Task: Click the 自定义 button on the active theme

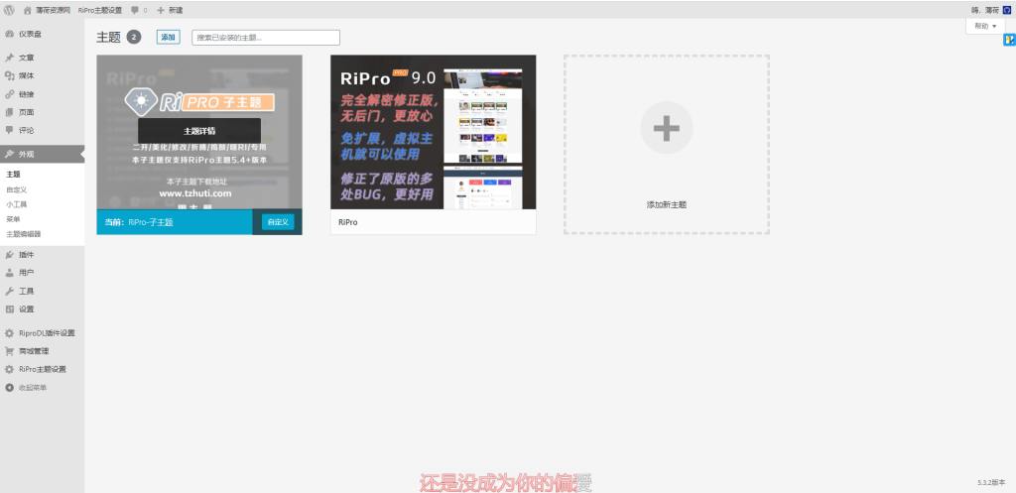Action: pyautogui.click(x=278, y=221)
